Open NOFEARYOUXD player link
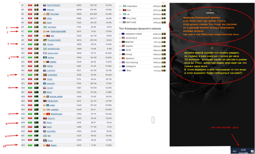255x154 pixels. point(54,49)
